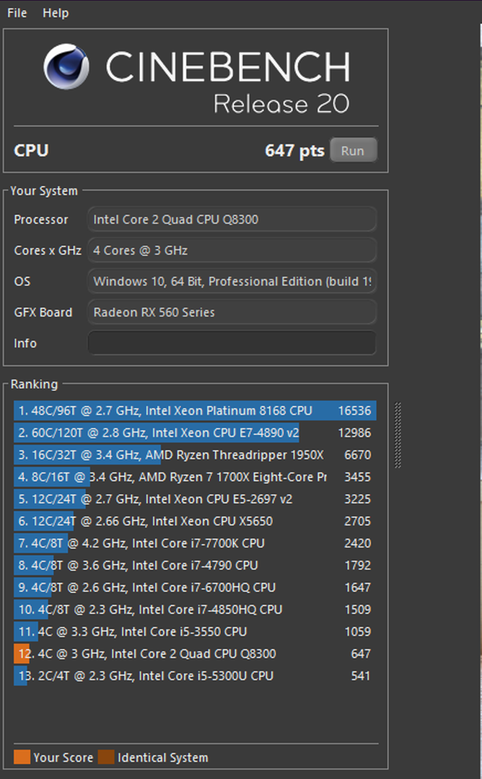Screen dimensions: 482x779
Task: Select the Core 2 Quad Q8300 ranking row
Action: pos(195,653)
